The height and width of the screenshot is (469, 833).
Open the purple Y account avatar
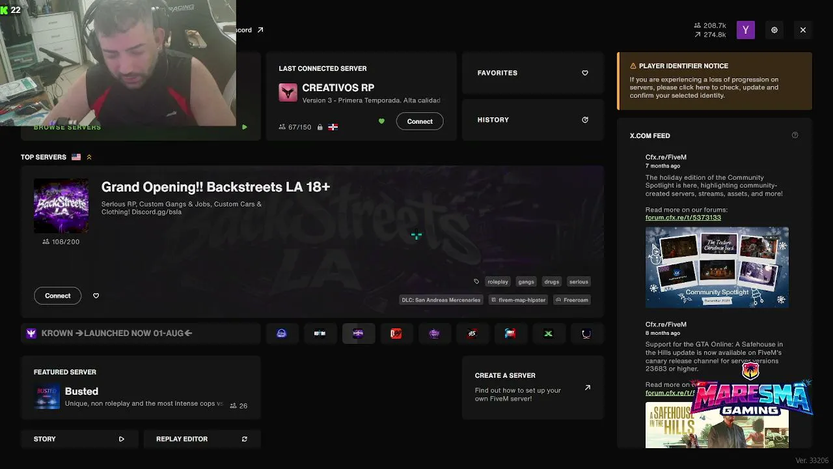[746, 30]
